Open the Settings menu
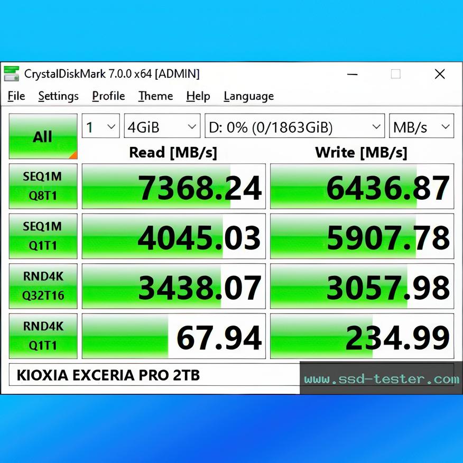Screen dimensions: 463x463 (x=59, y=96)
